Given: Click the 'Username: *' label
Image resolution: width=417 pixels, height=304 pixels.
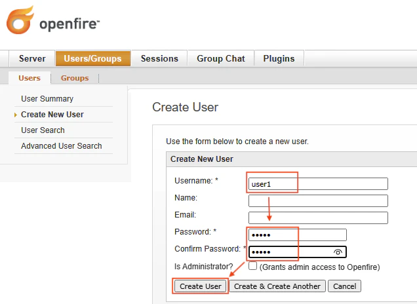Looking at the screenshot, I should (196, 181).
